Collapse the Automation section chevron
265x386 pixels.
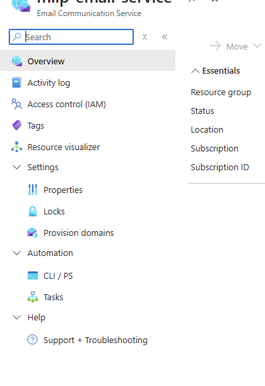coord(17,253)
